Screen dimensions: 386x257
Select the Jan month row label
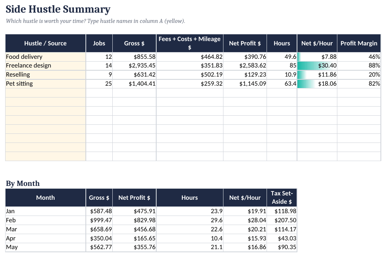pos(45,211)
